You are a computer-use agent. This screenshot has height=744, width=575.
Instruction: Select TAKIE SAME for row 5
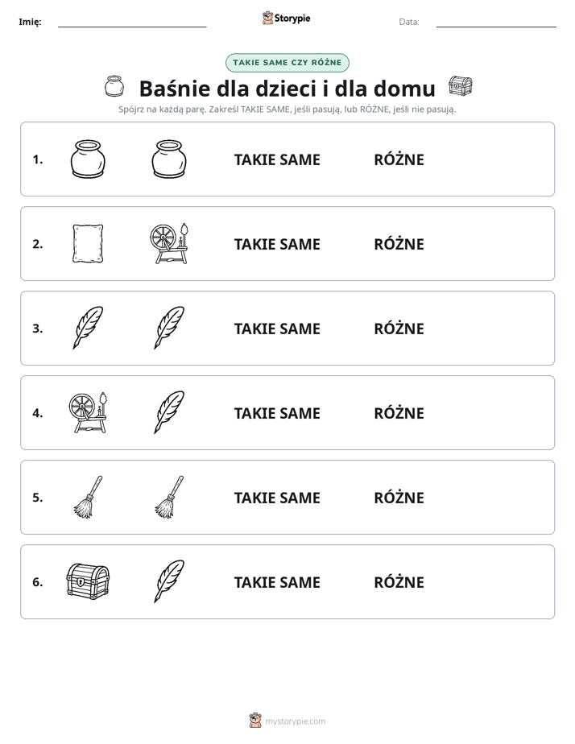click(277, 498)
